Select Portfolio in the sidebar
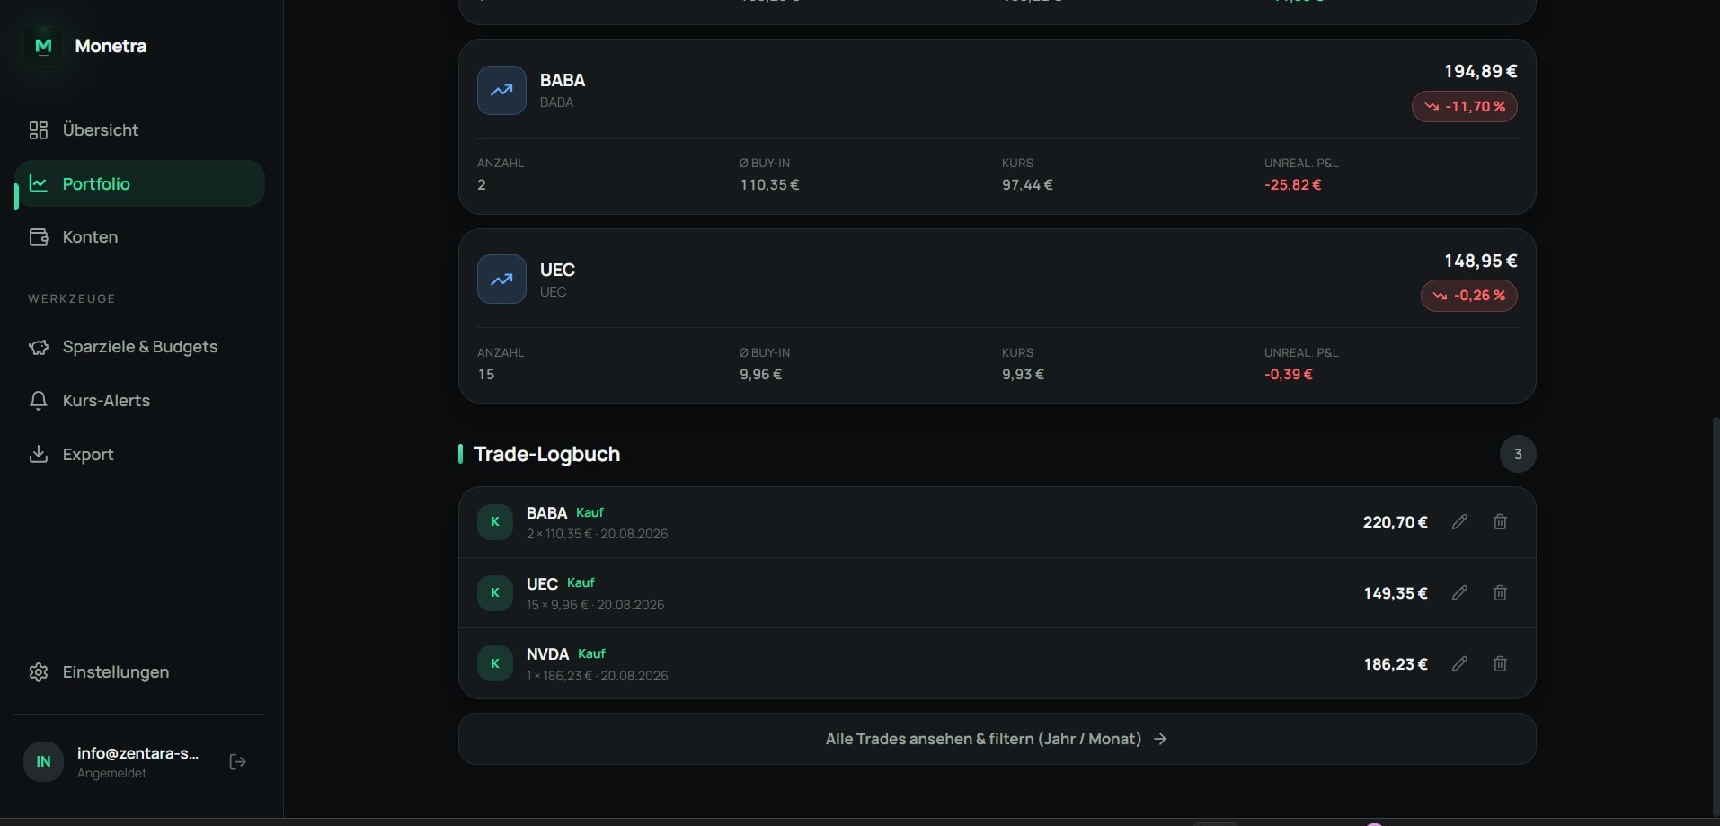1720x826 pixels. (x=139, y=183)
